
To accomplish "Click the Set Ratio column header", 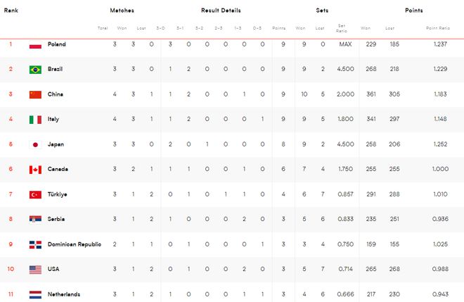I will (342, 28).
